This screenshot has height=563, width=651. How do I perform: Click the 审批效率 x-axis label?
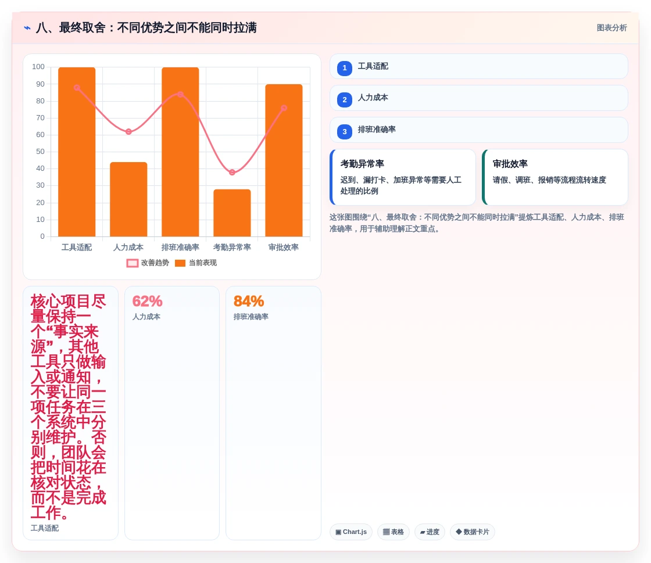click(x=284, y=248)
